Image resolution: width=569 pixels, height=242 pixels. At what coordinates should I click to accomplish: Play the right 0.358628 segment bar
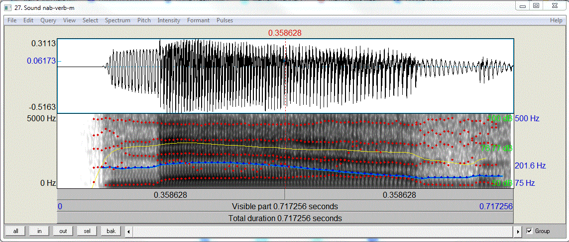[x=400, y=194]
